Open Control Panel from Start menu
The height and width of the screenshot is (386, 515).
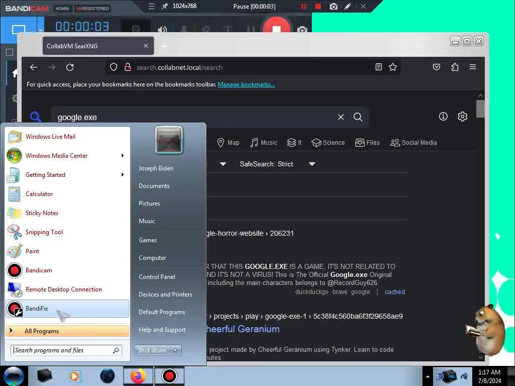point(157,277)
